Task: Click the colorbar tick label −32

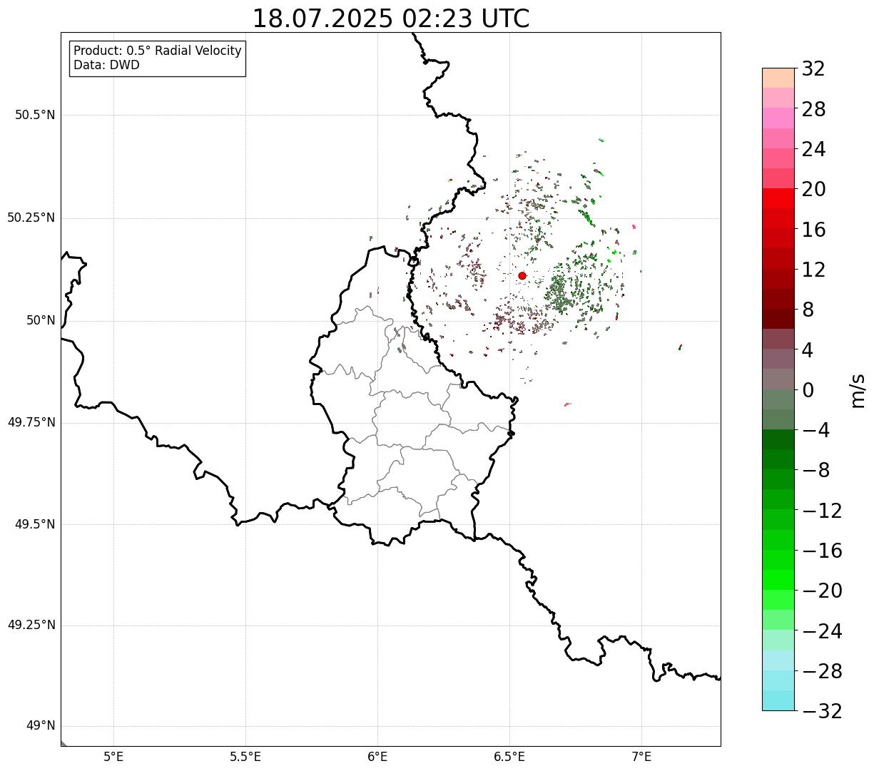Action: pos(822,711)
